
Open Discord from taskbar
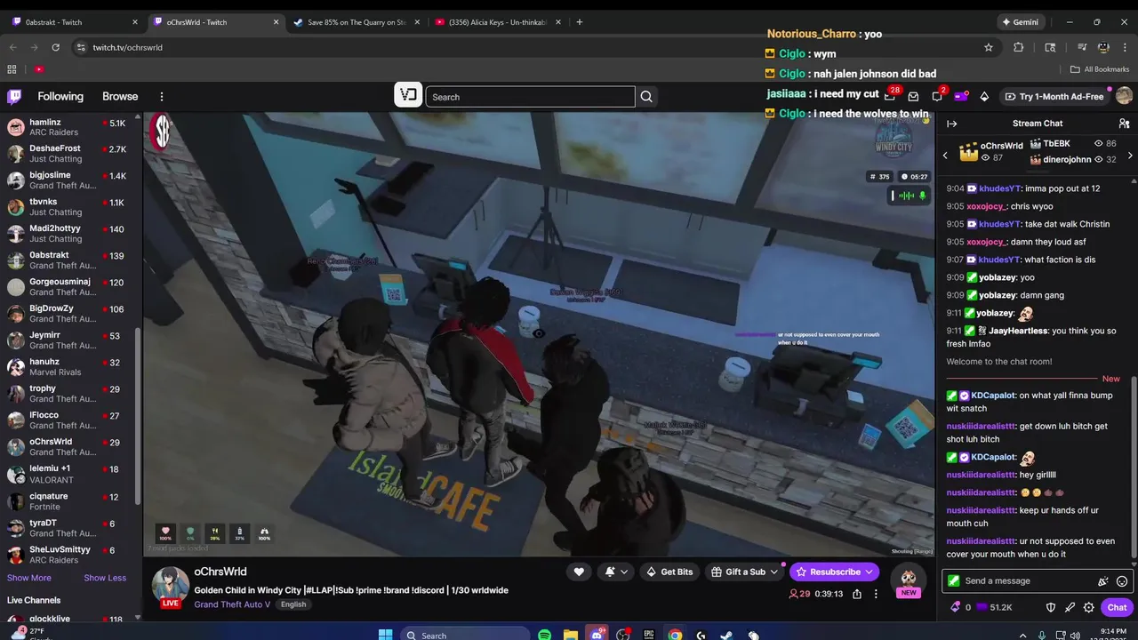coord(597,635)
